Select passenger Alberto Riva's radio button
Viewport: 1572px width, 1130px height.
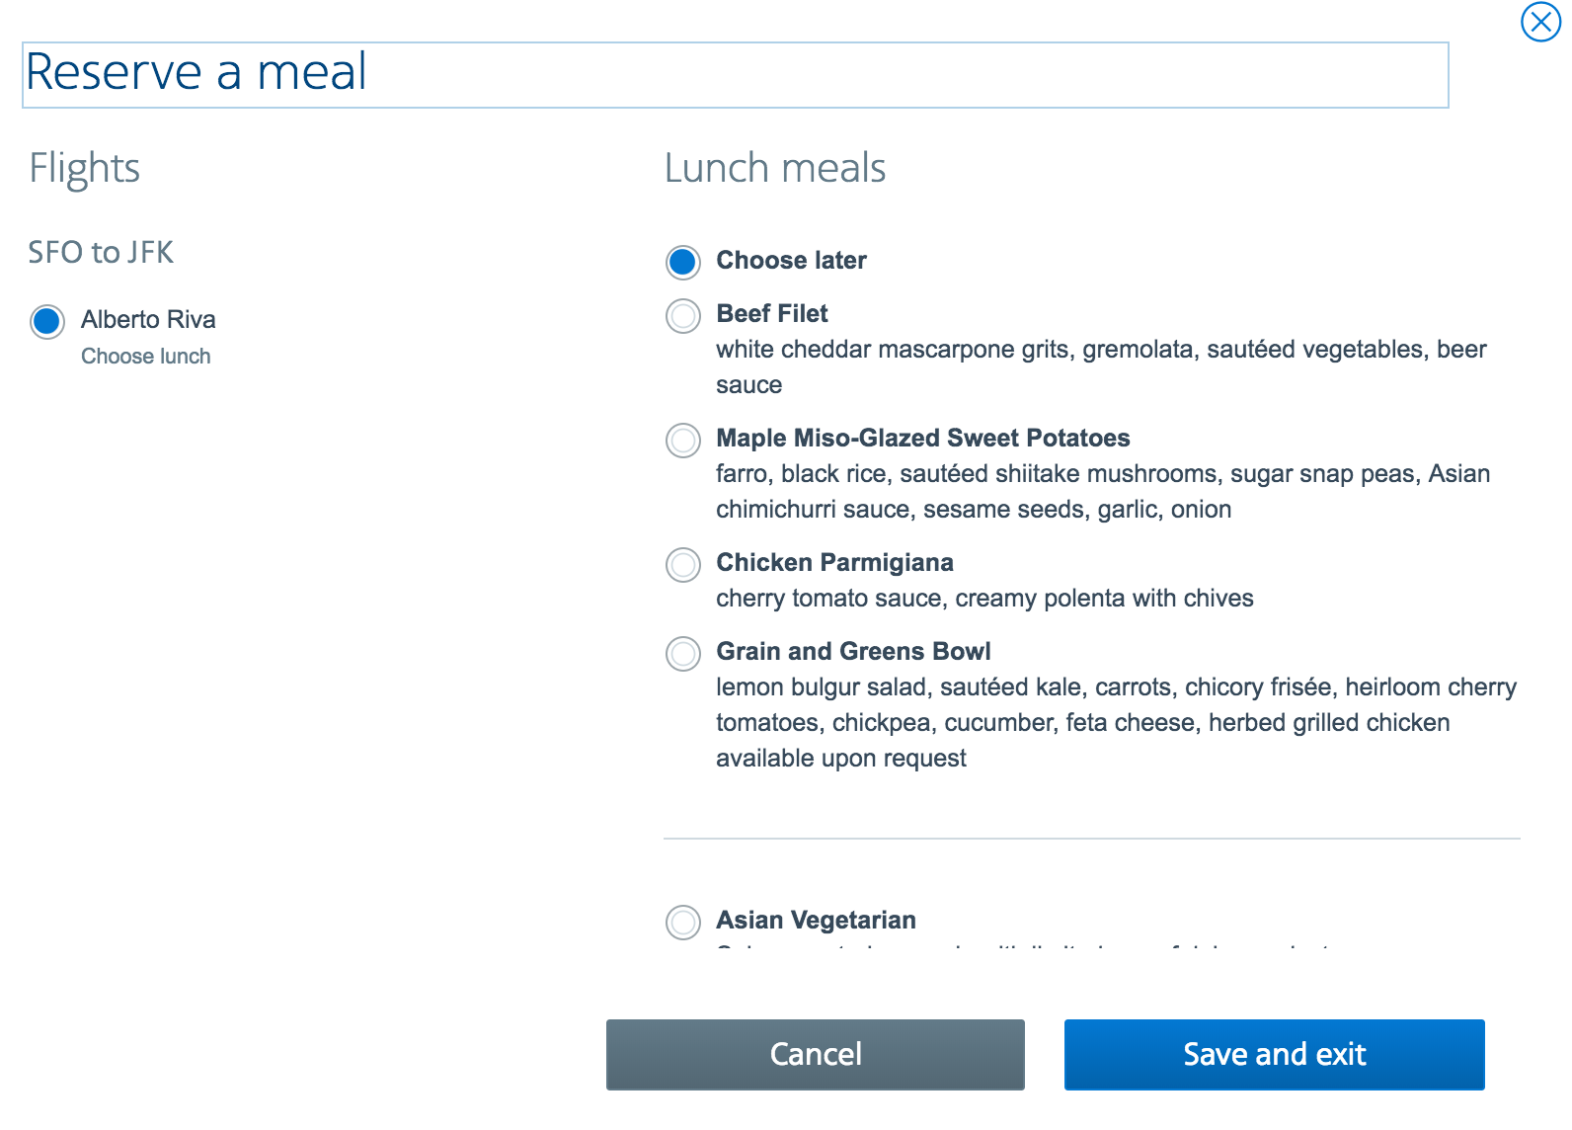[x=47, y=322]
